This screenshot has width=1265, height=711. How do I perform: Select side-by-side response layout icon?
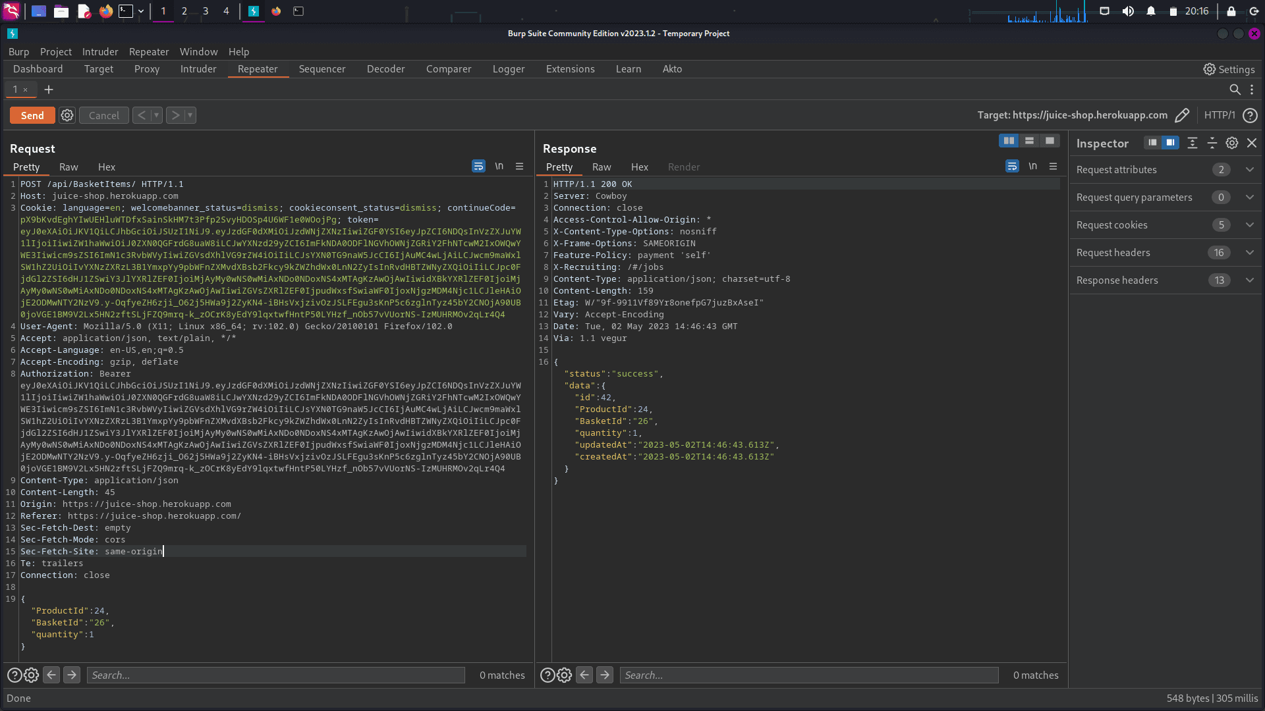1009,141
